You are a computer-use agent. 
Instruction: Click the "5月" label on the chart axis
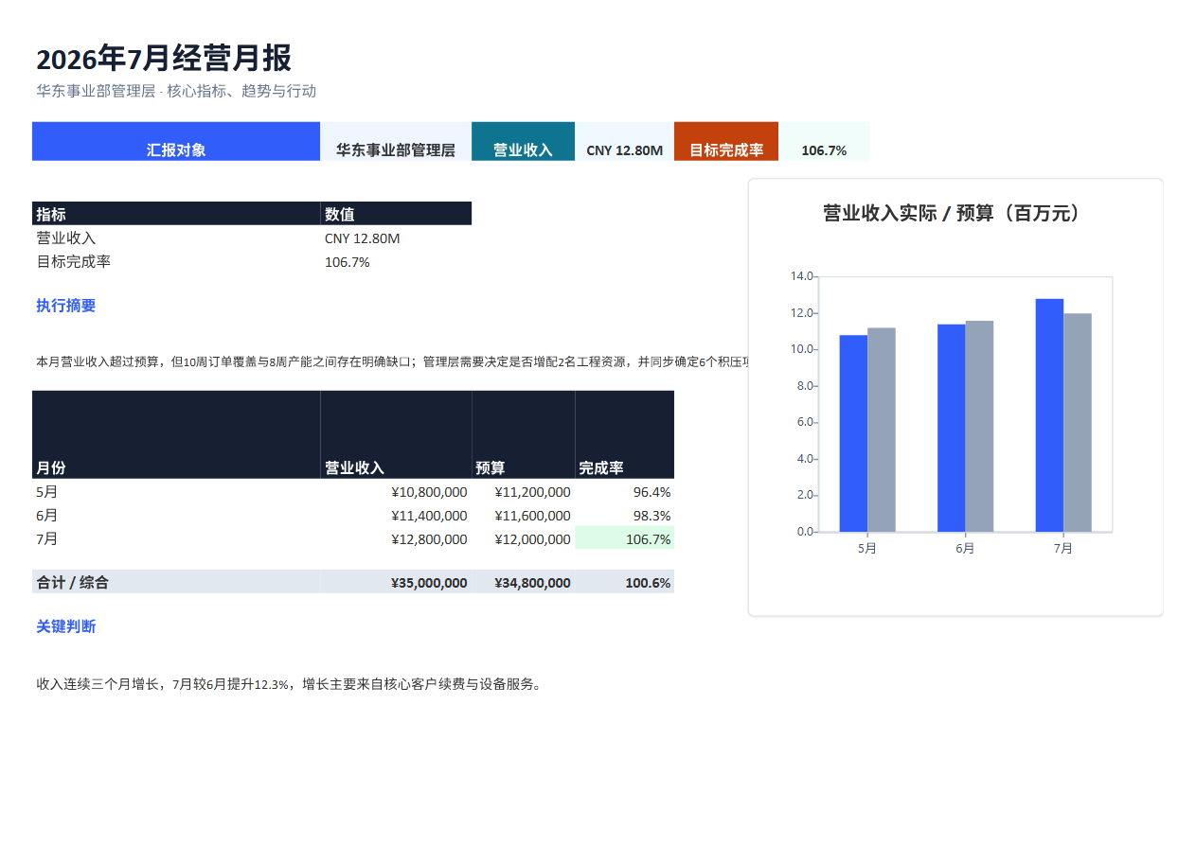pyautogui.click(x=867, y=549)
